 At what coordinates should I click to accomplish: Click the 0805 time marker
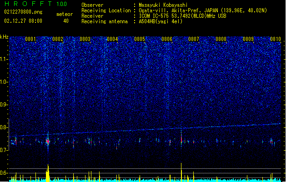tap(140, 39)
